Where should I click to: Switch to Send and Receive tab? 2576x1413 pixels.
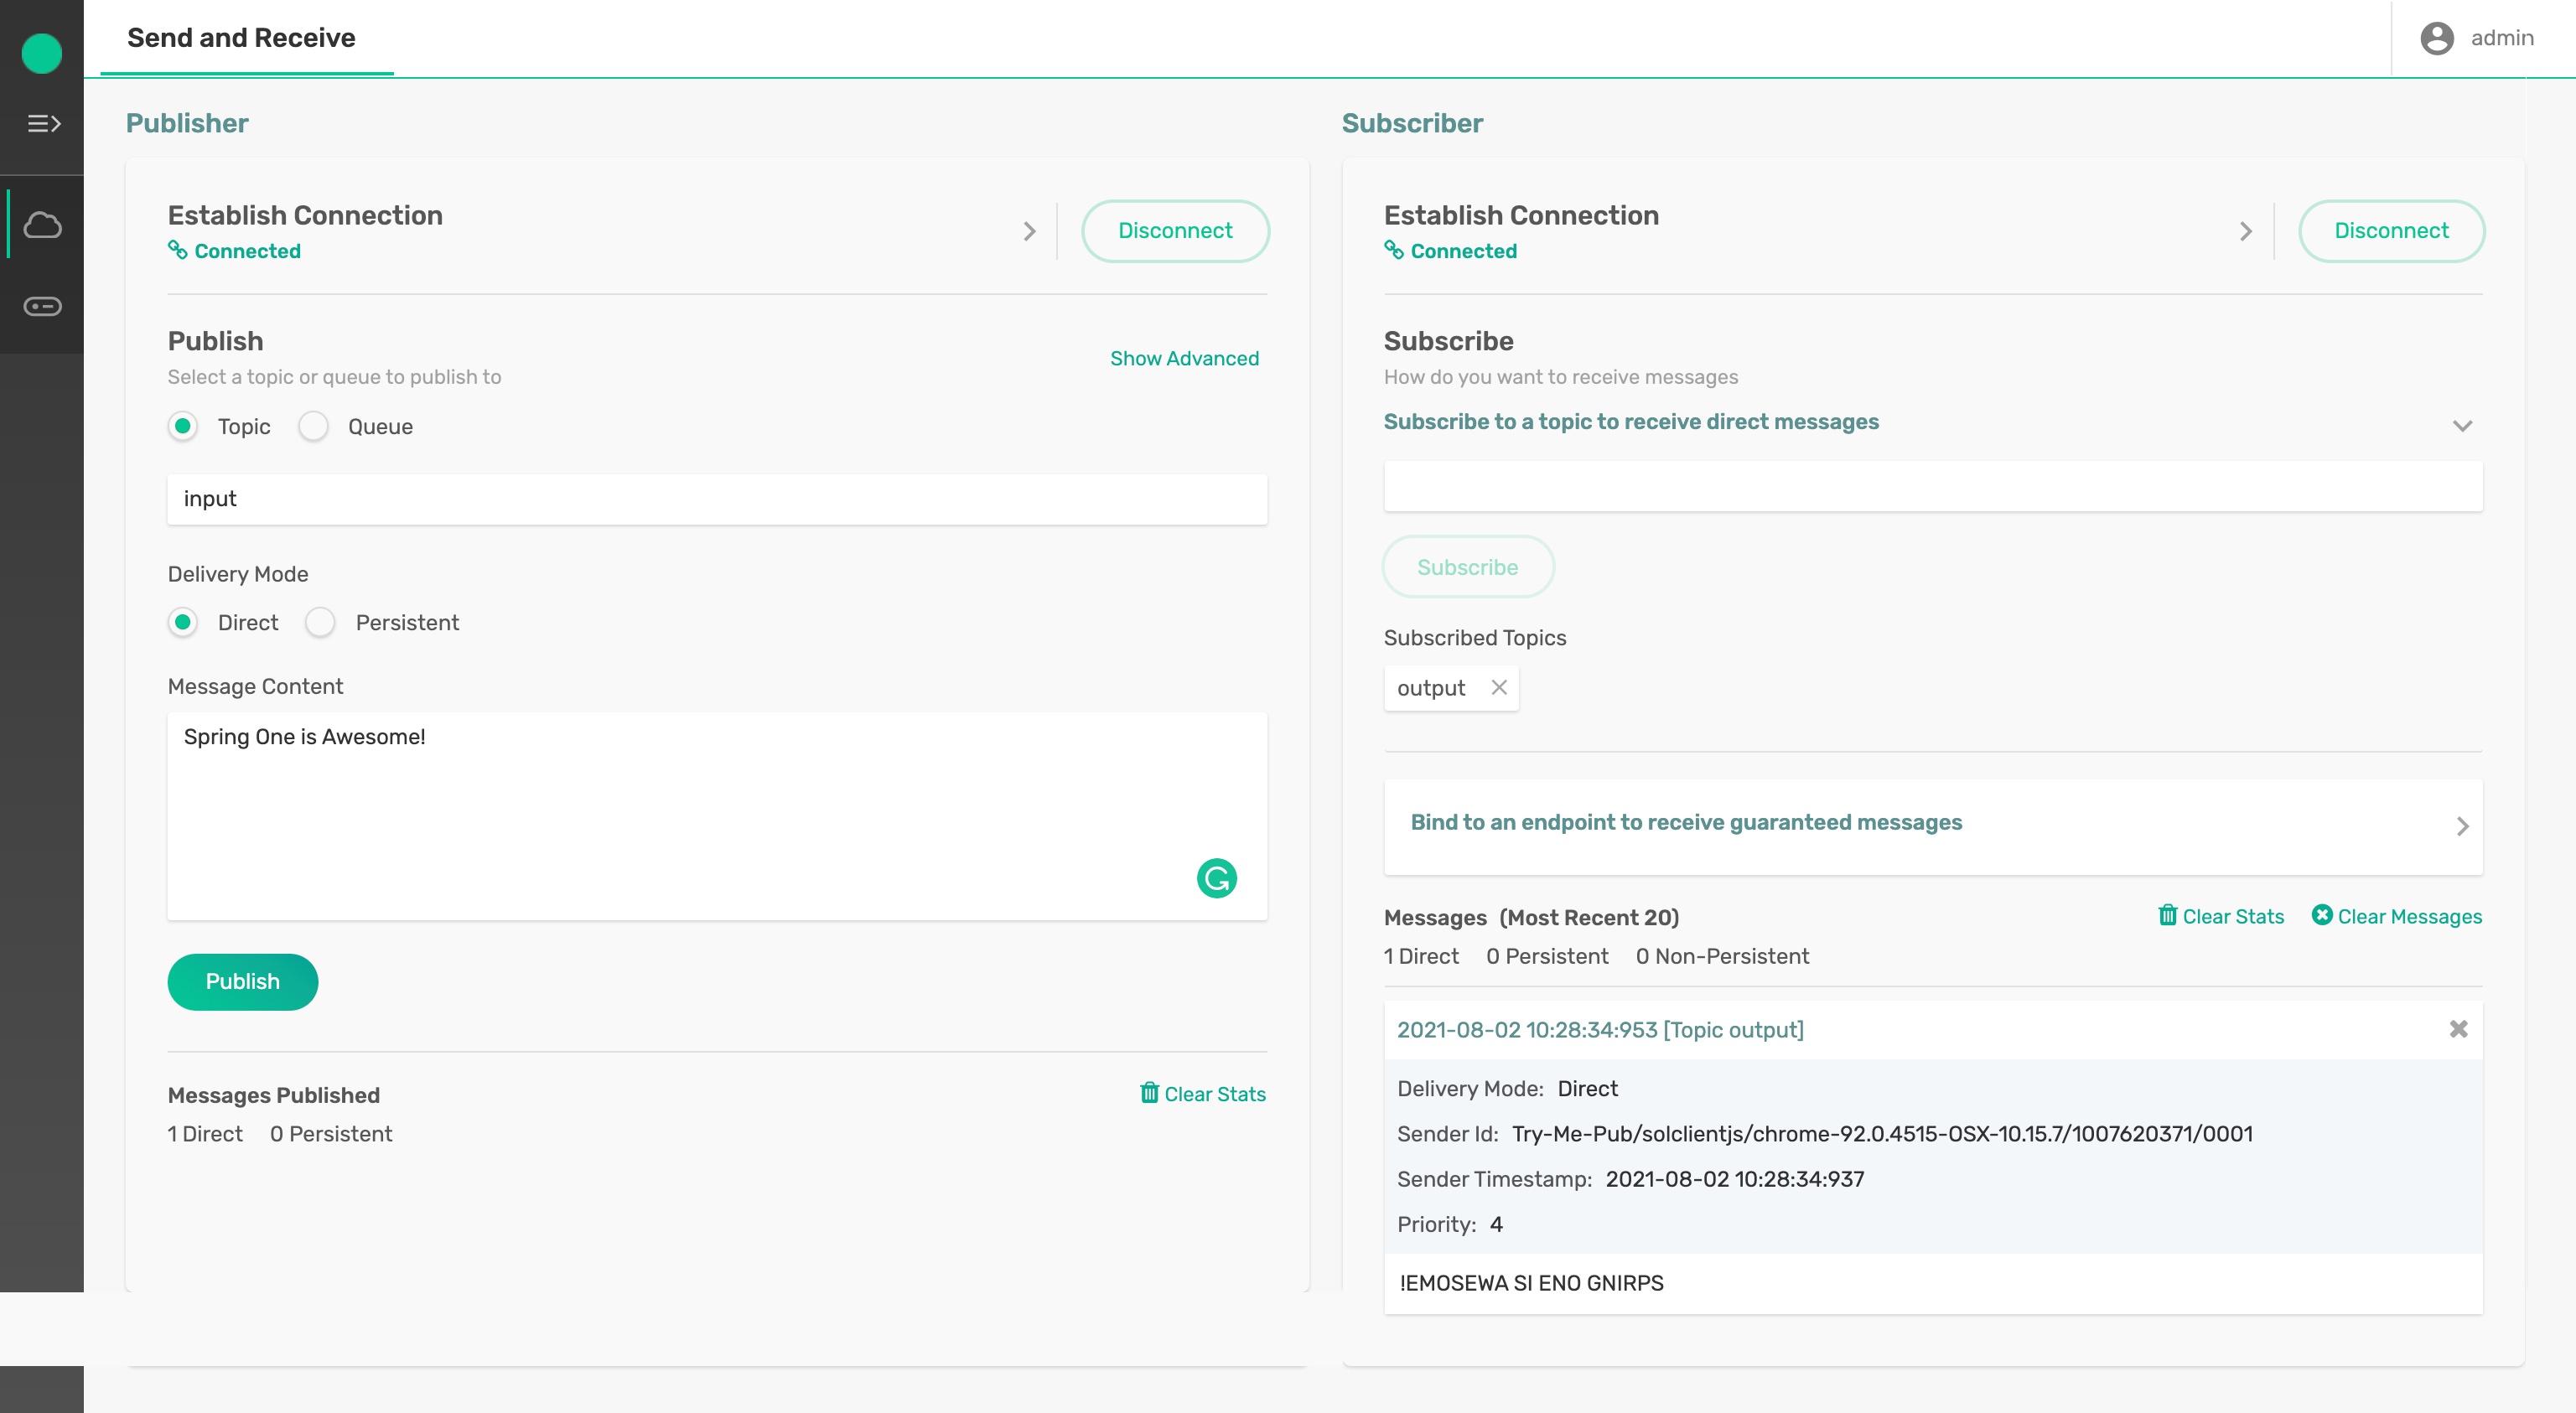point(241,38)
